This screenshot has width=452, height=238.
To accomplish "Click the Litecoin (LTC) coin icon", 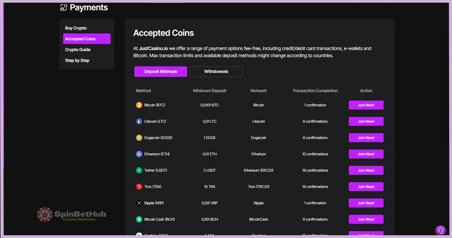I will tap(139, 121).
